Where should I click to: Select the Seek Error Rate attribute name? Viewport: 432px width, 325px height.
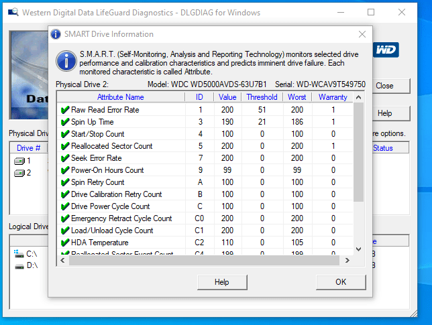coord(96,158)
